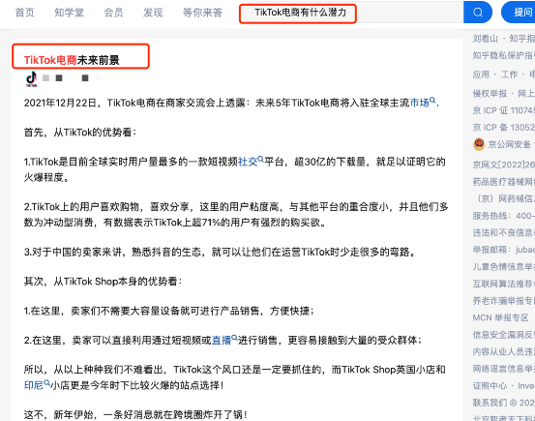Screen dimensions: 535x421
Task: Open the 京 ICP 证 license link
Action: coord(504,110)
